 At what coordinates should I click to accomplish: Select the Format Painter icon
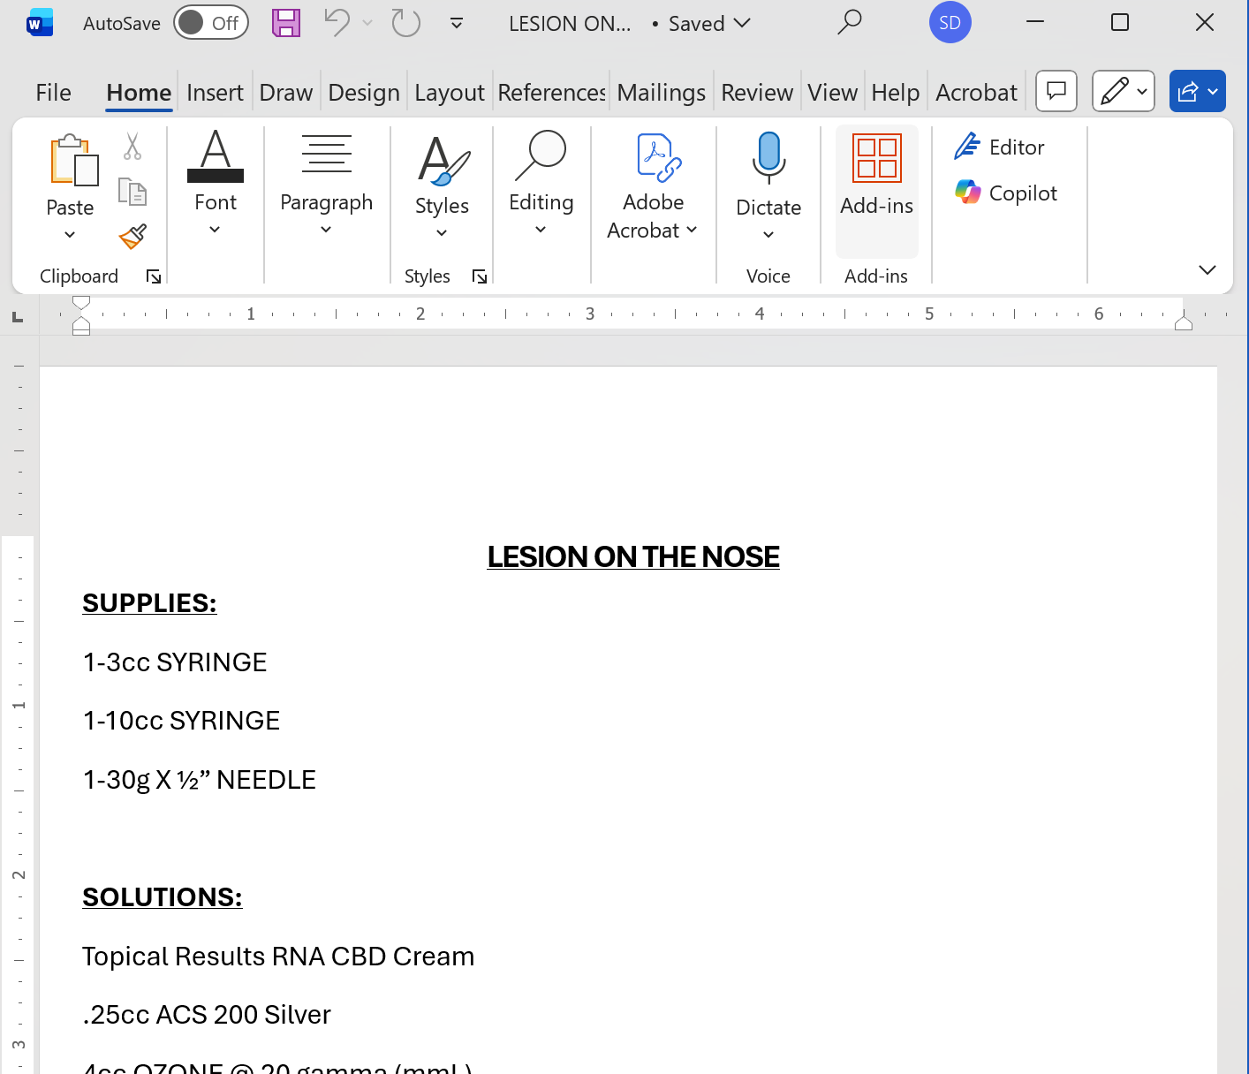click(133, 237)
